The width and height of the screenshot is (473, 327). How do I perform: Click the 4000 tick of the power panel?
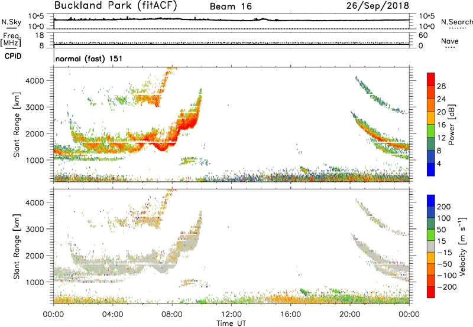35,81
